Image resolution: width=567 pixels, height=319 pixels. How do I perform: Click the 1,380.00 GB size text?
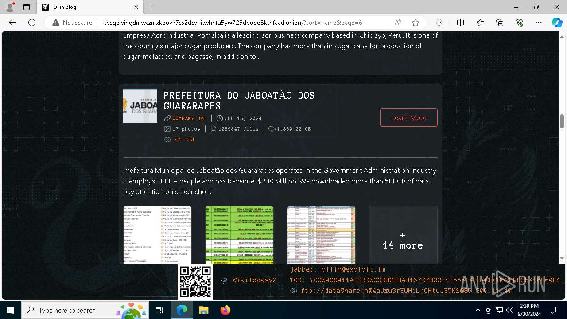pos(294,129)
